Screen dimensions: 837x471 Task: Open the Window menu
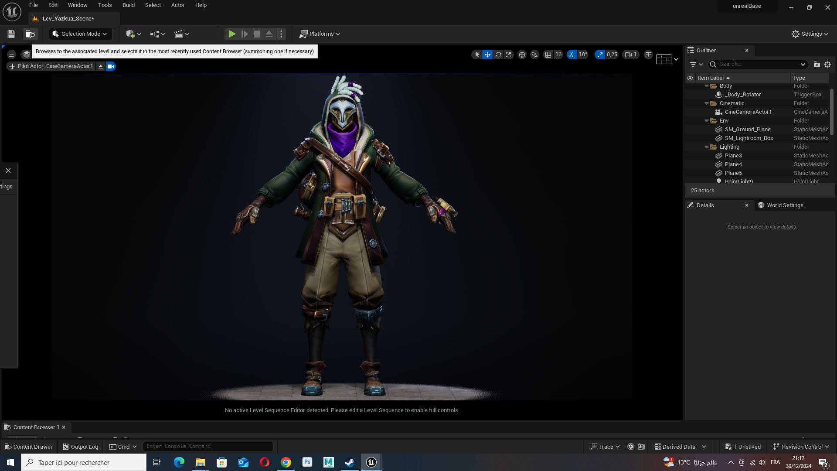coord(78,5)
